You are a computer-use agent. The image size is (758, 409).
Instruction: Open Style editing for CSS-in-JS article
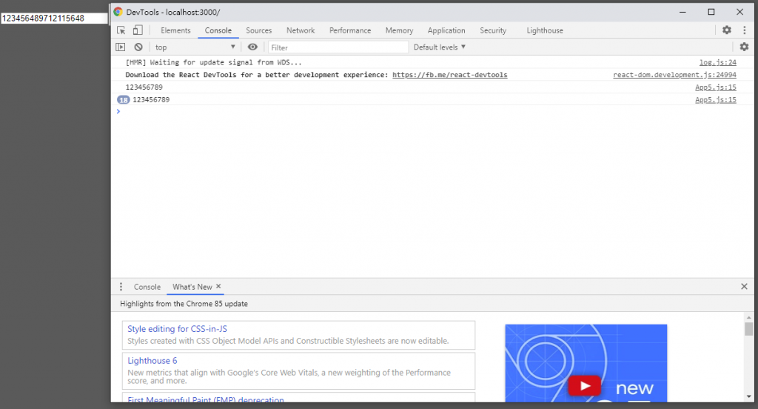[x=177, y=329]
